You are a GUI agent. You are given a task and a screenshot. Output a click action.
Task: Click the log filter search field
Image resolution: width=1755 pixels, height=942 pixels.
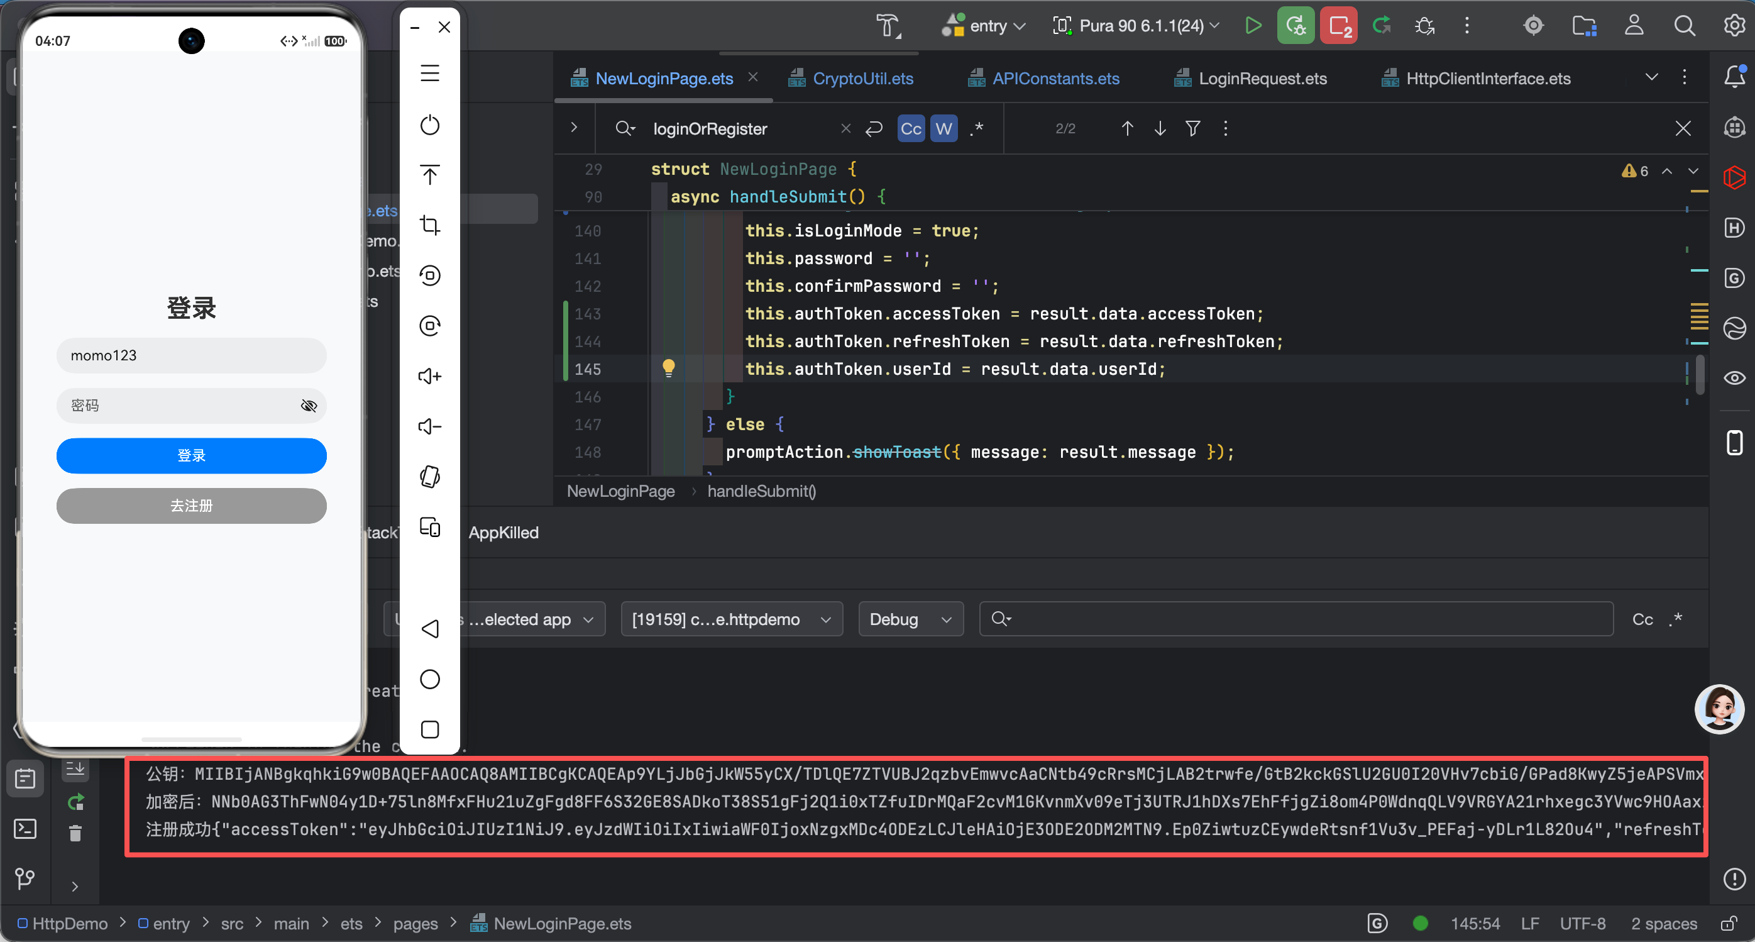click(1297, 619)
